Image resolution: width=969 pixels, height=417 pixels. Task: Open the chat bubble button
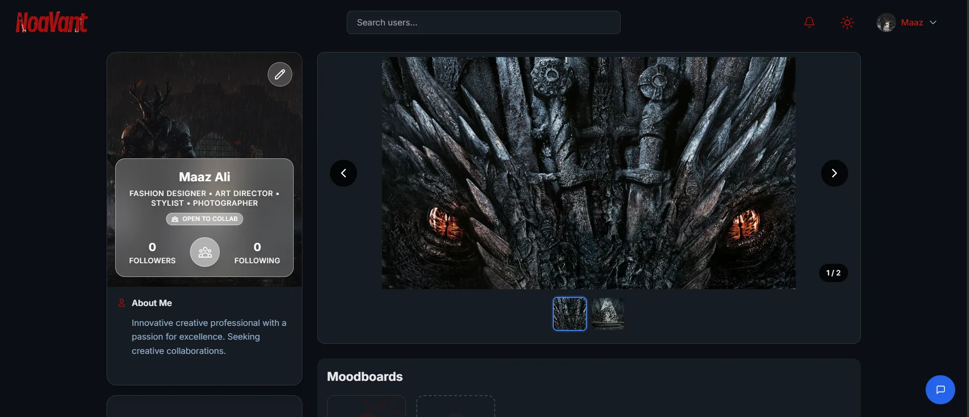[x=940, y=390]
